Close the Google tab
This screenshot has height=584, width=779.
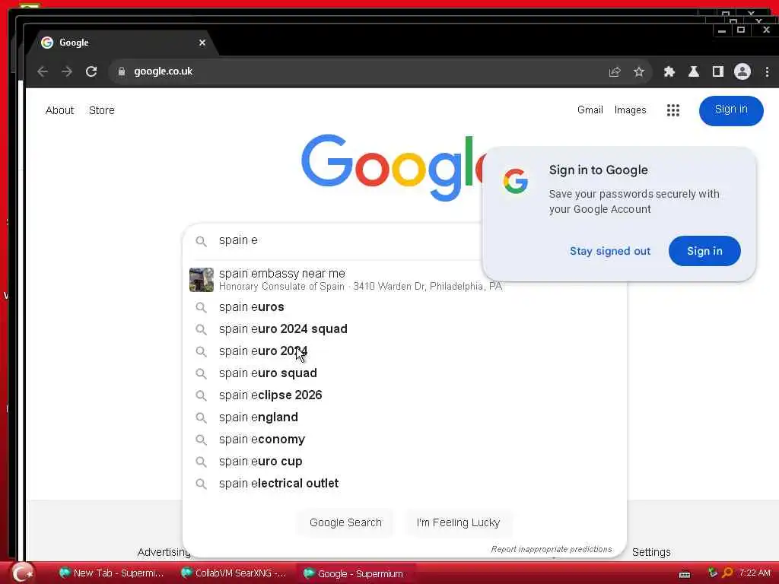tap(202, 43)
